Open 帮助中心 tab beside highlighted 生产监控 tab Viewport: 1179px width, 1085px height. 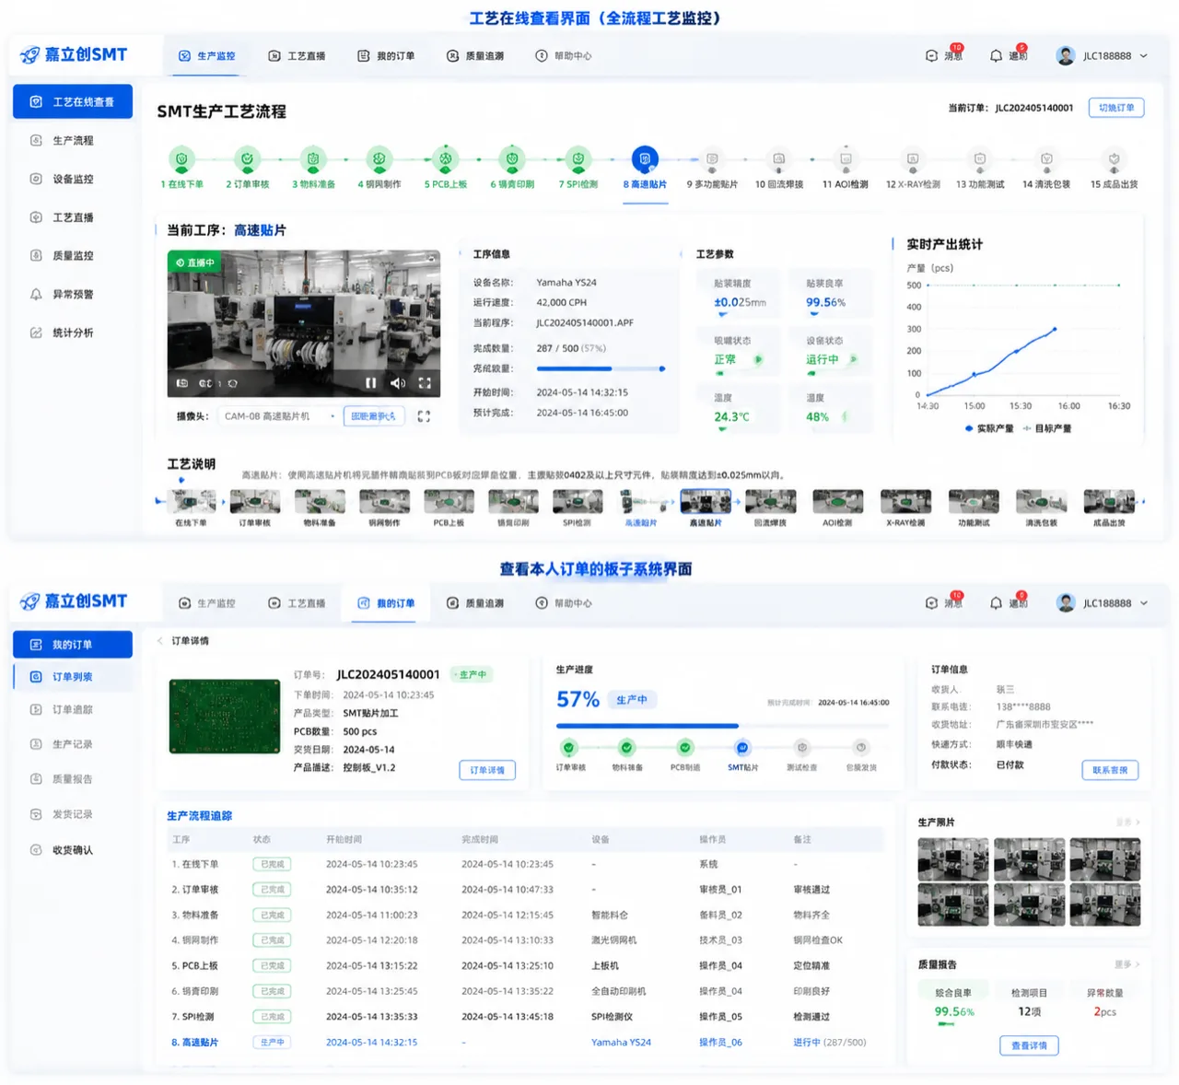[564, 56]
